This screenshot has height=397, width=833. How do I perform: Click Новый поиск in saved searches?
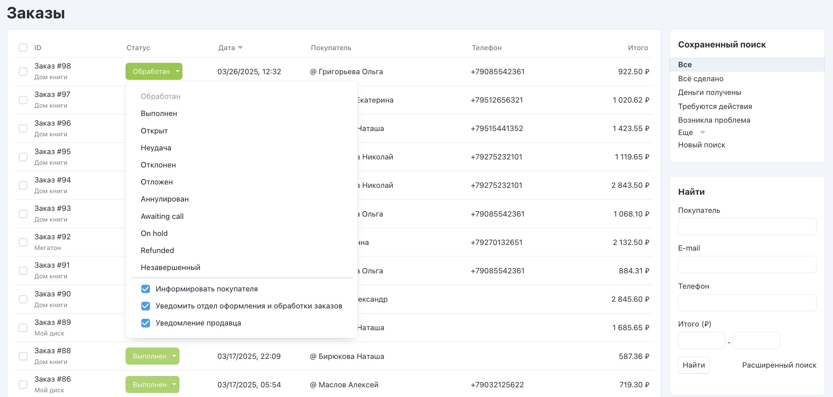(701, 145)
